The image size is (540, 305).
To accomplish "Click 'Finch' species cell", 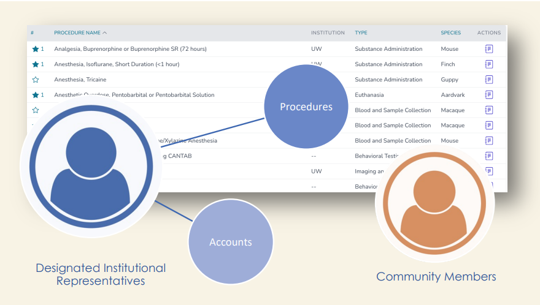I will pyautogui.click(x=448, y=64).
